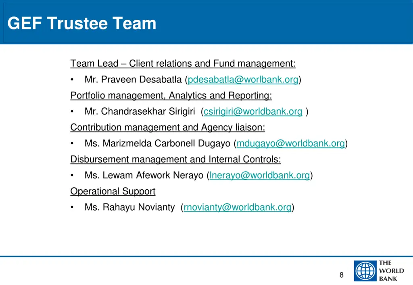The image size is (413, 285).
Task: Select the Team Lead heading text
Action: (x=183, y=64)
